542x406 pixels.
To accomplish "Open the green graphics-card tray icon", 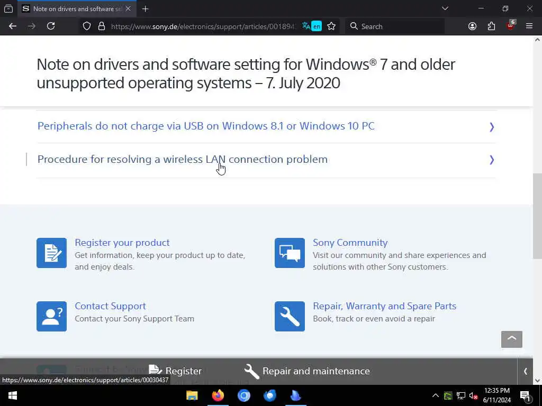I will [x=448, y=395].
